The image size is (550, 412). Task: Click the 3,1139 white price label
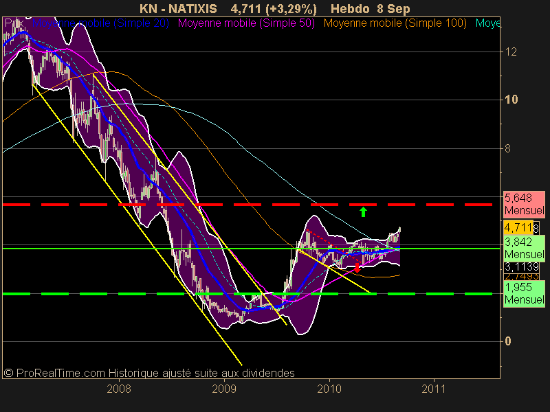(522, 267)
